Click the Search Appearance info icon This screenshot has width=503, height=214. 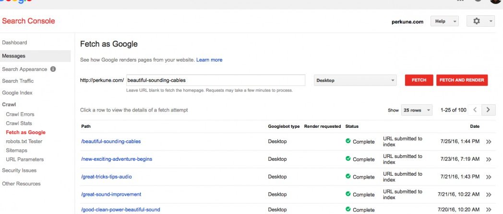pyautogui.click(x=53, y=69)
